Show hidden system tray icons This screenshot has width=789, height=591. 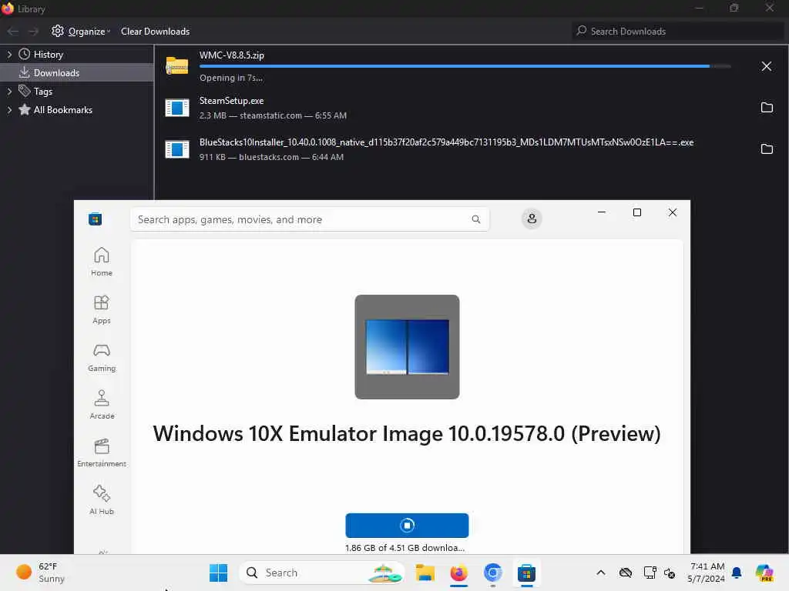pos(601,573)
